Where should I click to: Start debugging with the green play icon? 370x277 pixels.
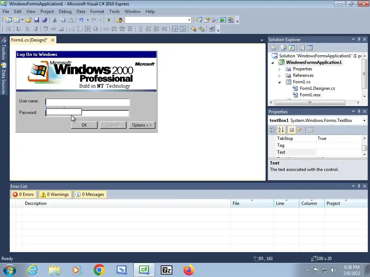[x=109, y=20]
